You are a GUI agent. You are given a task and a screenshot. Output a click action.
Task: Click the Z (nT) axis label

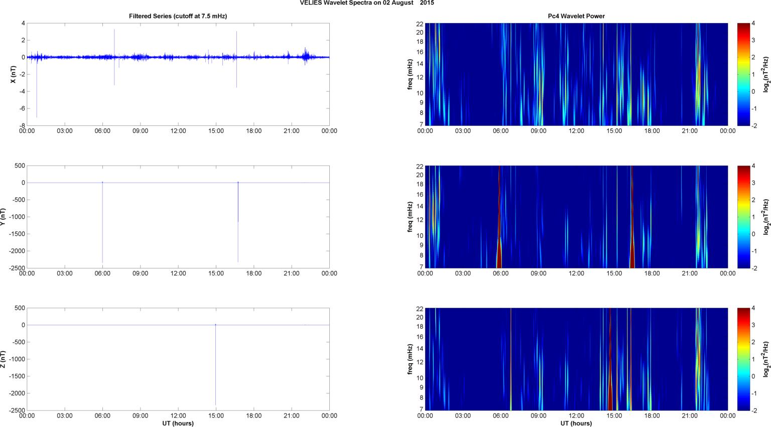tap(3, 359)
